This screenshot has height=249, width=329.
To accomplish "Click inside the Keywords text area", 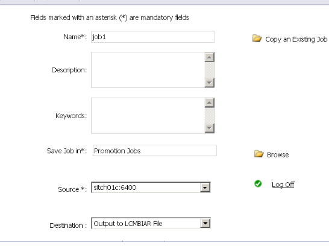I will [x=148, y=116].
